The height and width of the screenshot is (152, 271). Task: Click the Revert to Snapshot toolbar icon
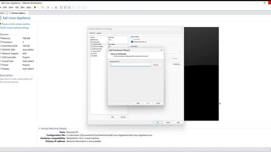pos(52,8)
